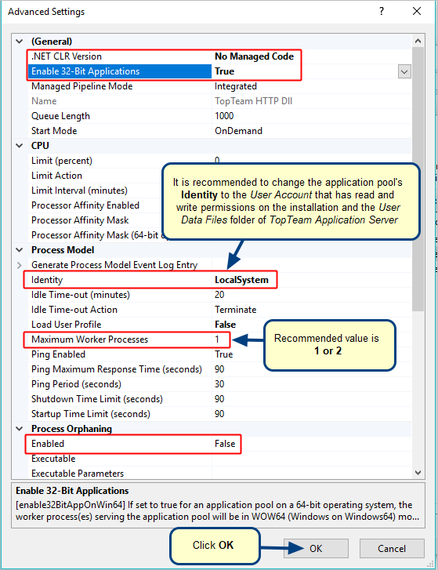Click the scrollbar up arrow

click(418, 41)
